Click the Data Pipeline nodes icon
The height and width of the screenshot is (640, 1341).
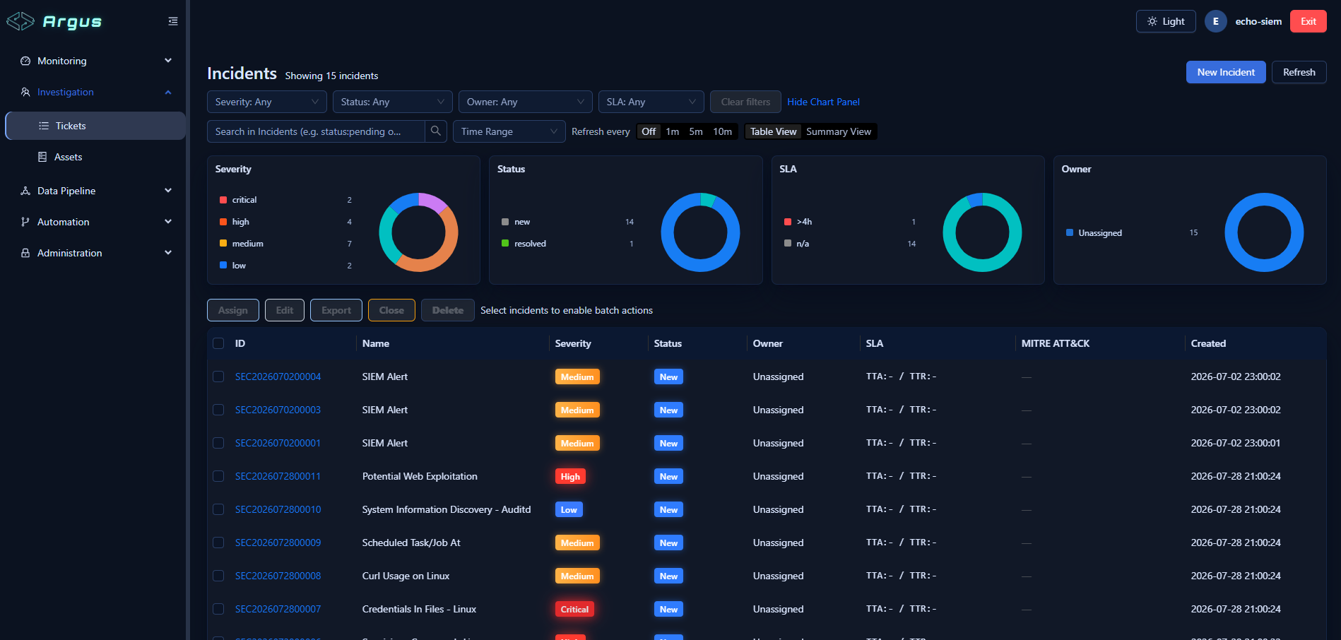click(25, 191)
